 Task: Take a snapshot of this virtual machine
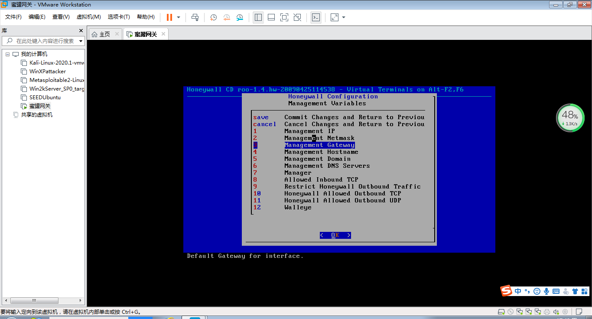coord(213,17)
